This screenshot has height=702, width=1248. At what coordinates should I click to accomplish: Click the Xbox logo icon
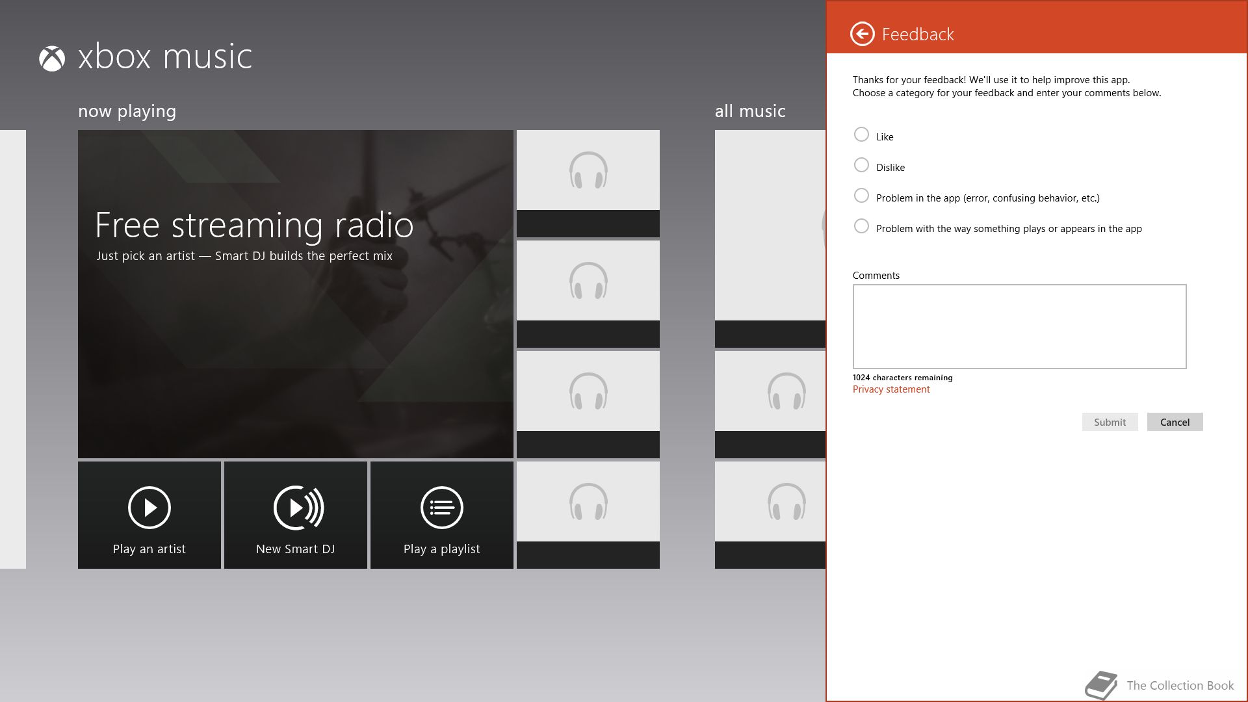[x=52, y=58]
